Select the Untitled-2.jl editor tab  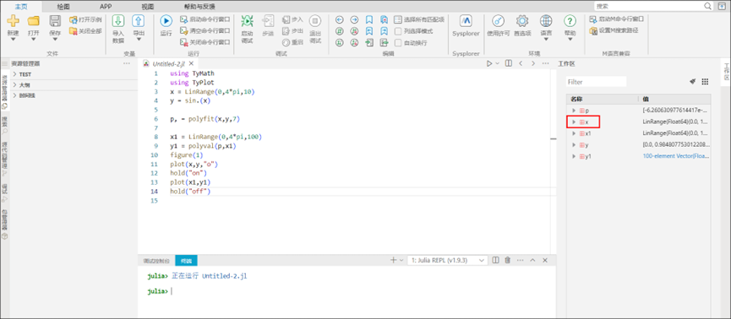169,64
